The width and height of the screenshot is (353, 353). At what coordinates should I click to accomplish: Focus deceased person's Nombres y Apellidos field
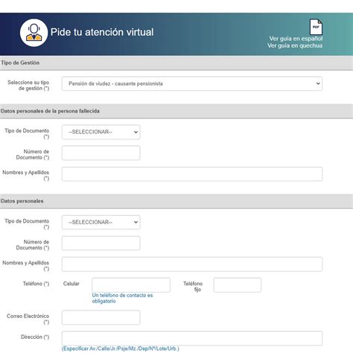coord(192,174)
